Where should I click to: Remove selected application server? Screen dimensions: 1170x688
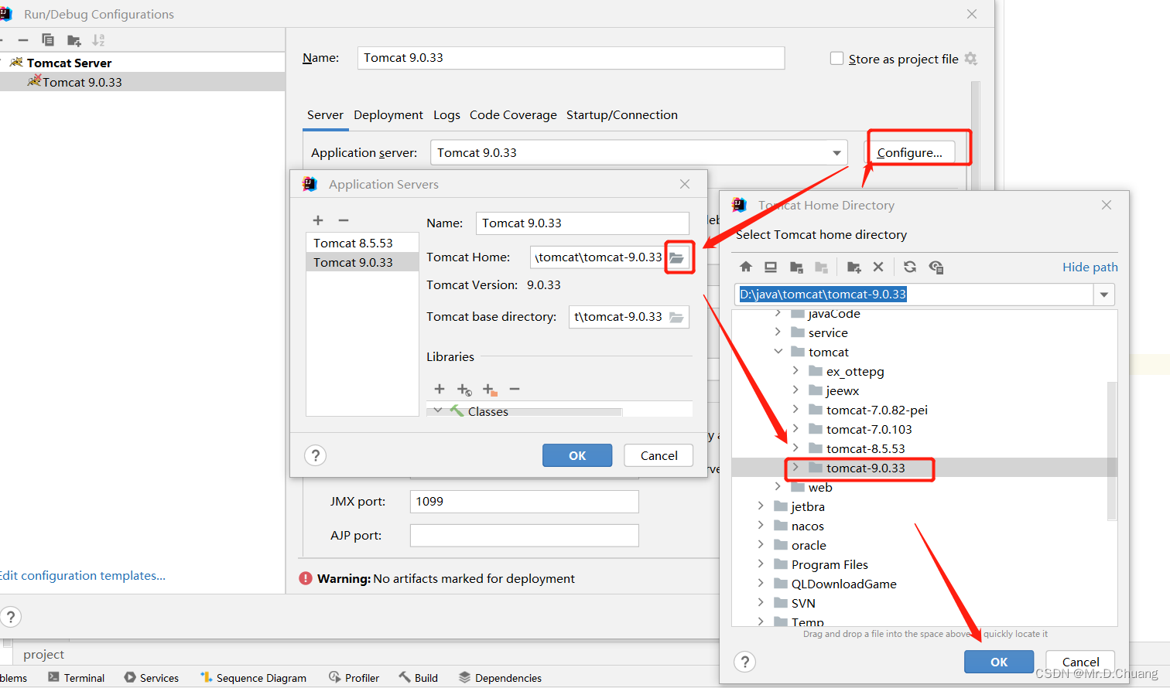click(344, 220)
